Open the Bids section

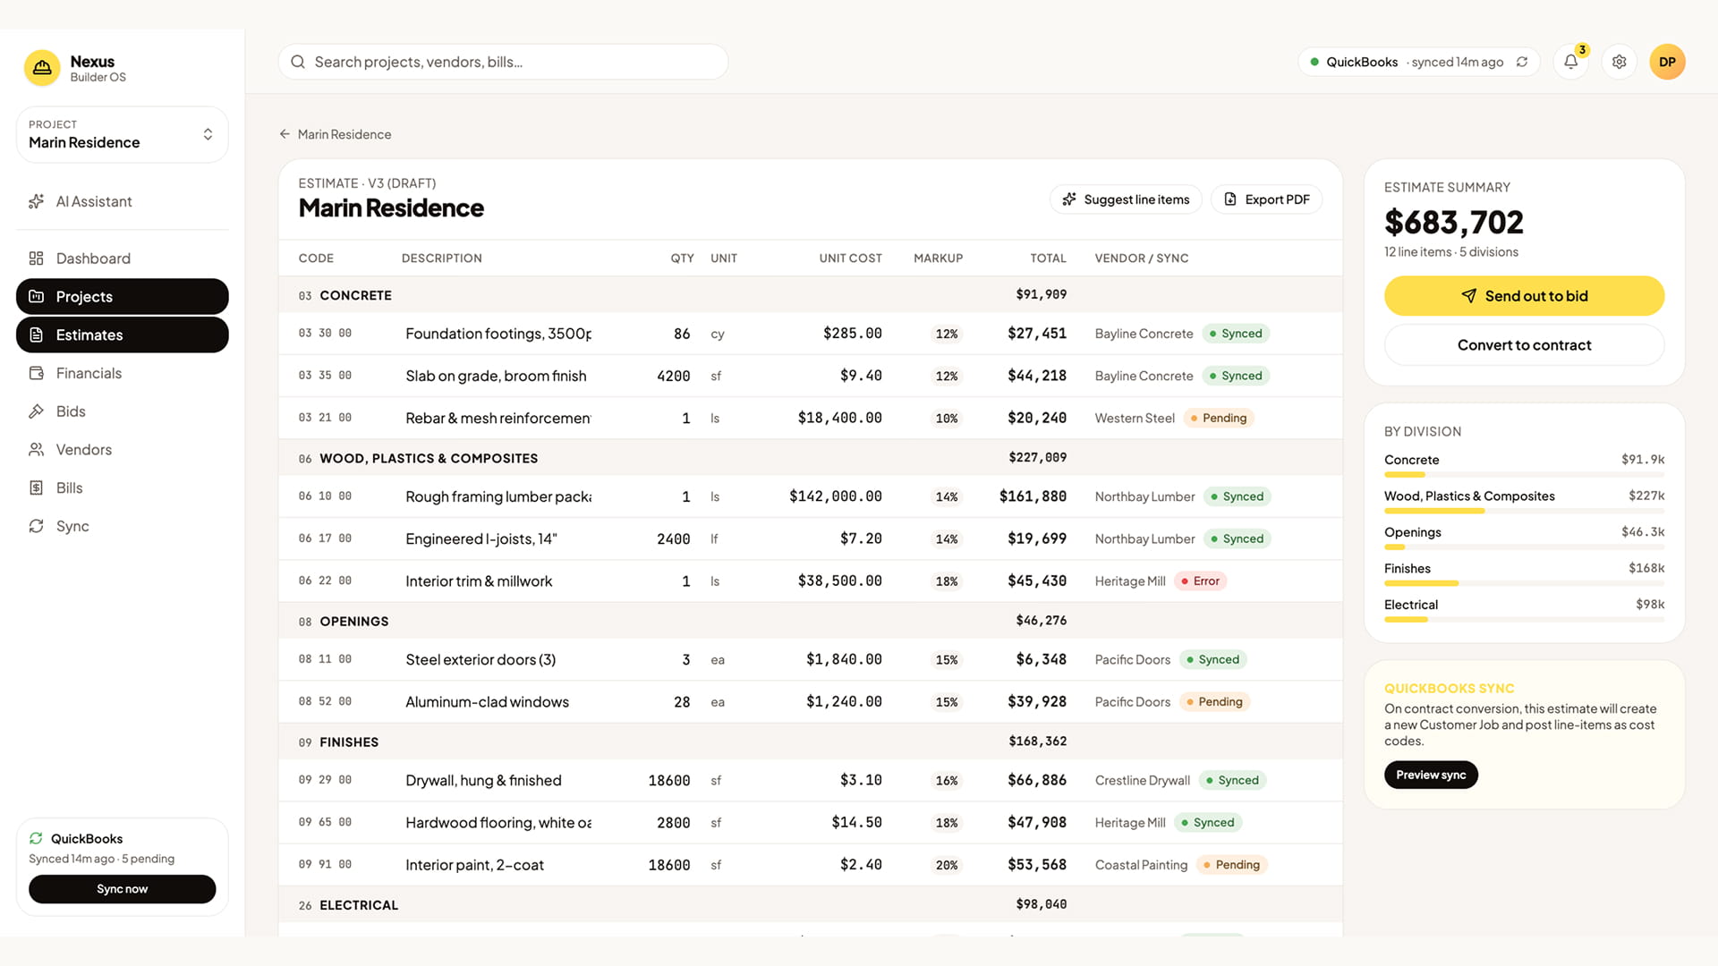coord(123,411)
